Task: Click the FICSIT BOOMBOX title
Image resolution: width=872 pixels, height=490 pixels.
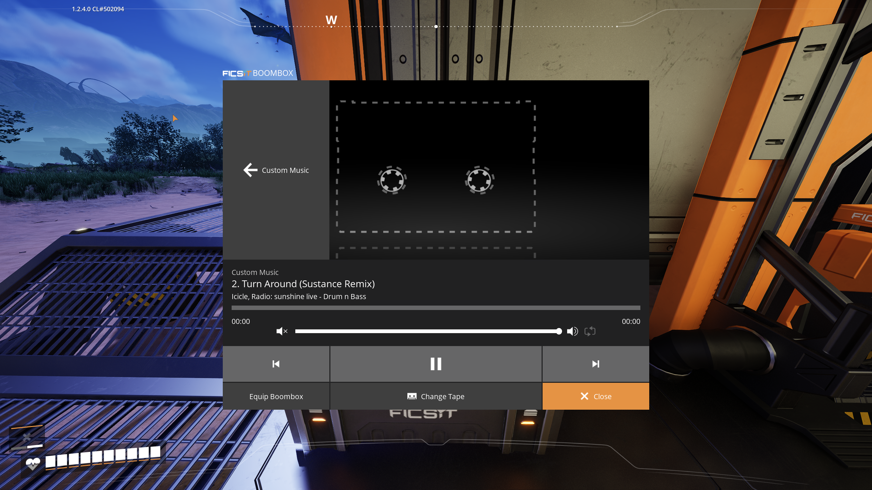Action: [258, 73]
